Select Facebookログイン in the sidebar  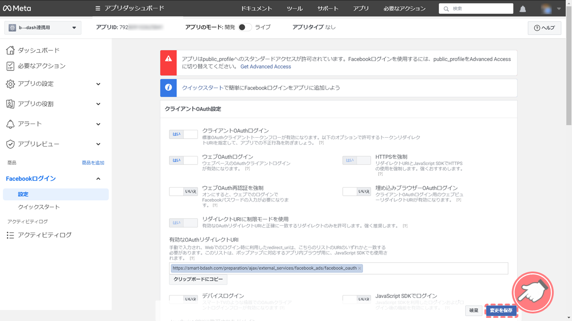[x=31, y=179]
